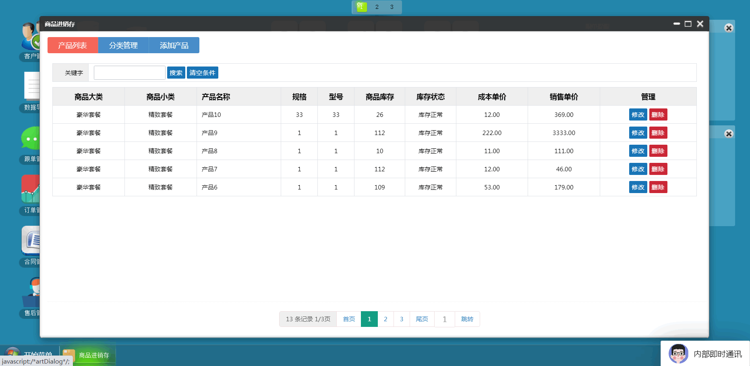This screenshot has height=366, width=750.
Task: Click the 内部即时通讯 avatar icon
Action: pyautogui.click(x=678, y=354)
